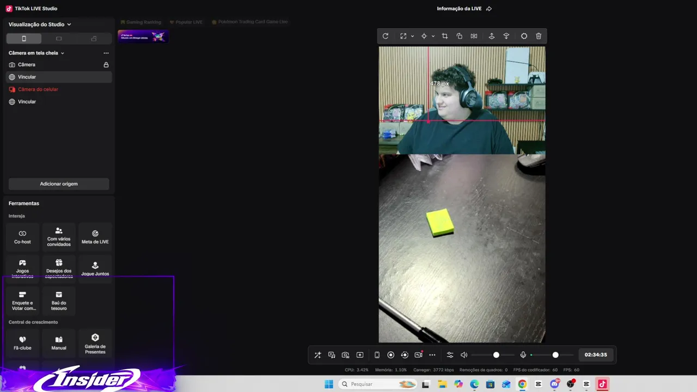Click the Informação da LIVE share link
The height and width of the screenshot is (392, 697).
tap(464, 9)
